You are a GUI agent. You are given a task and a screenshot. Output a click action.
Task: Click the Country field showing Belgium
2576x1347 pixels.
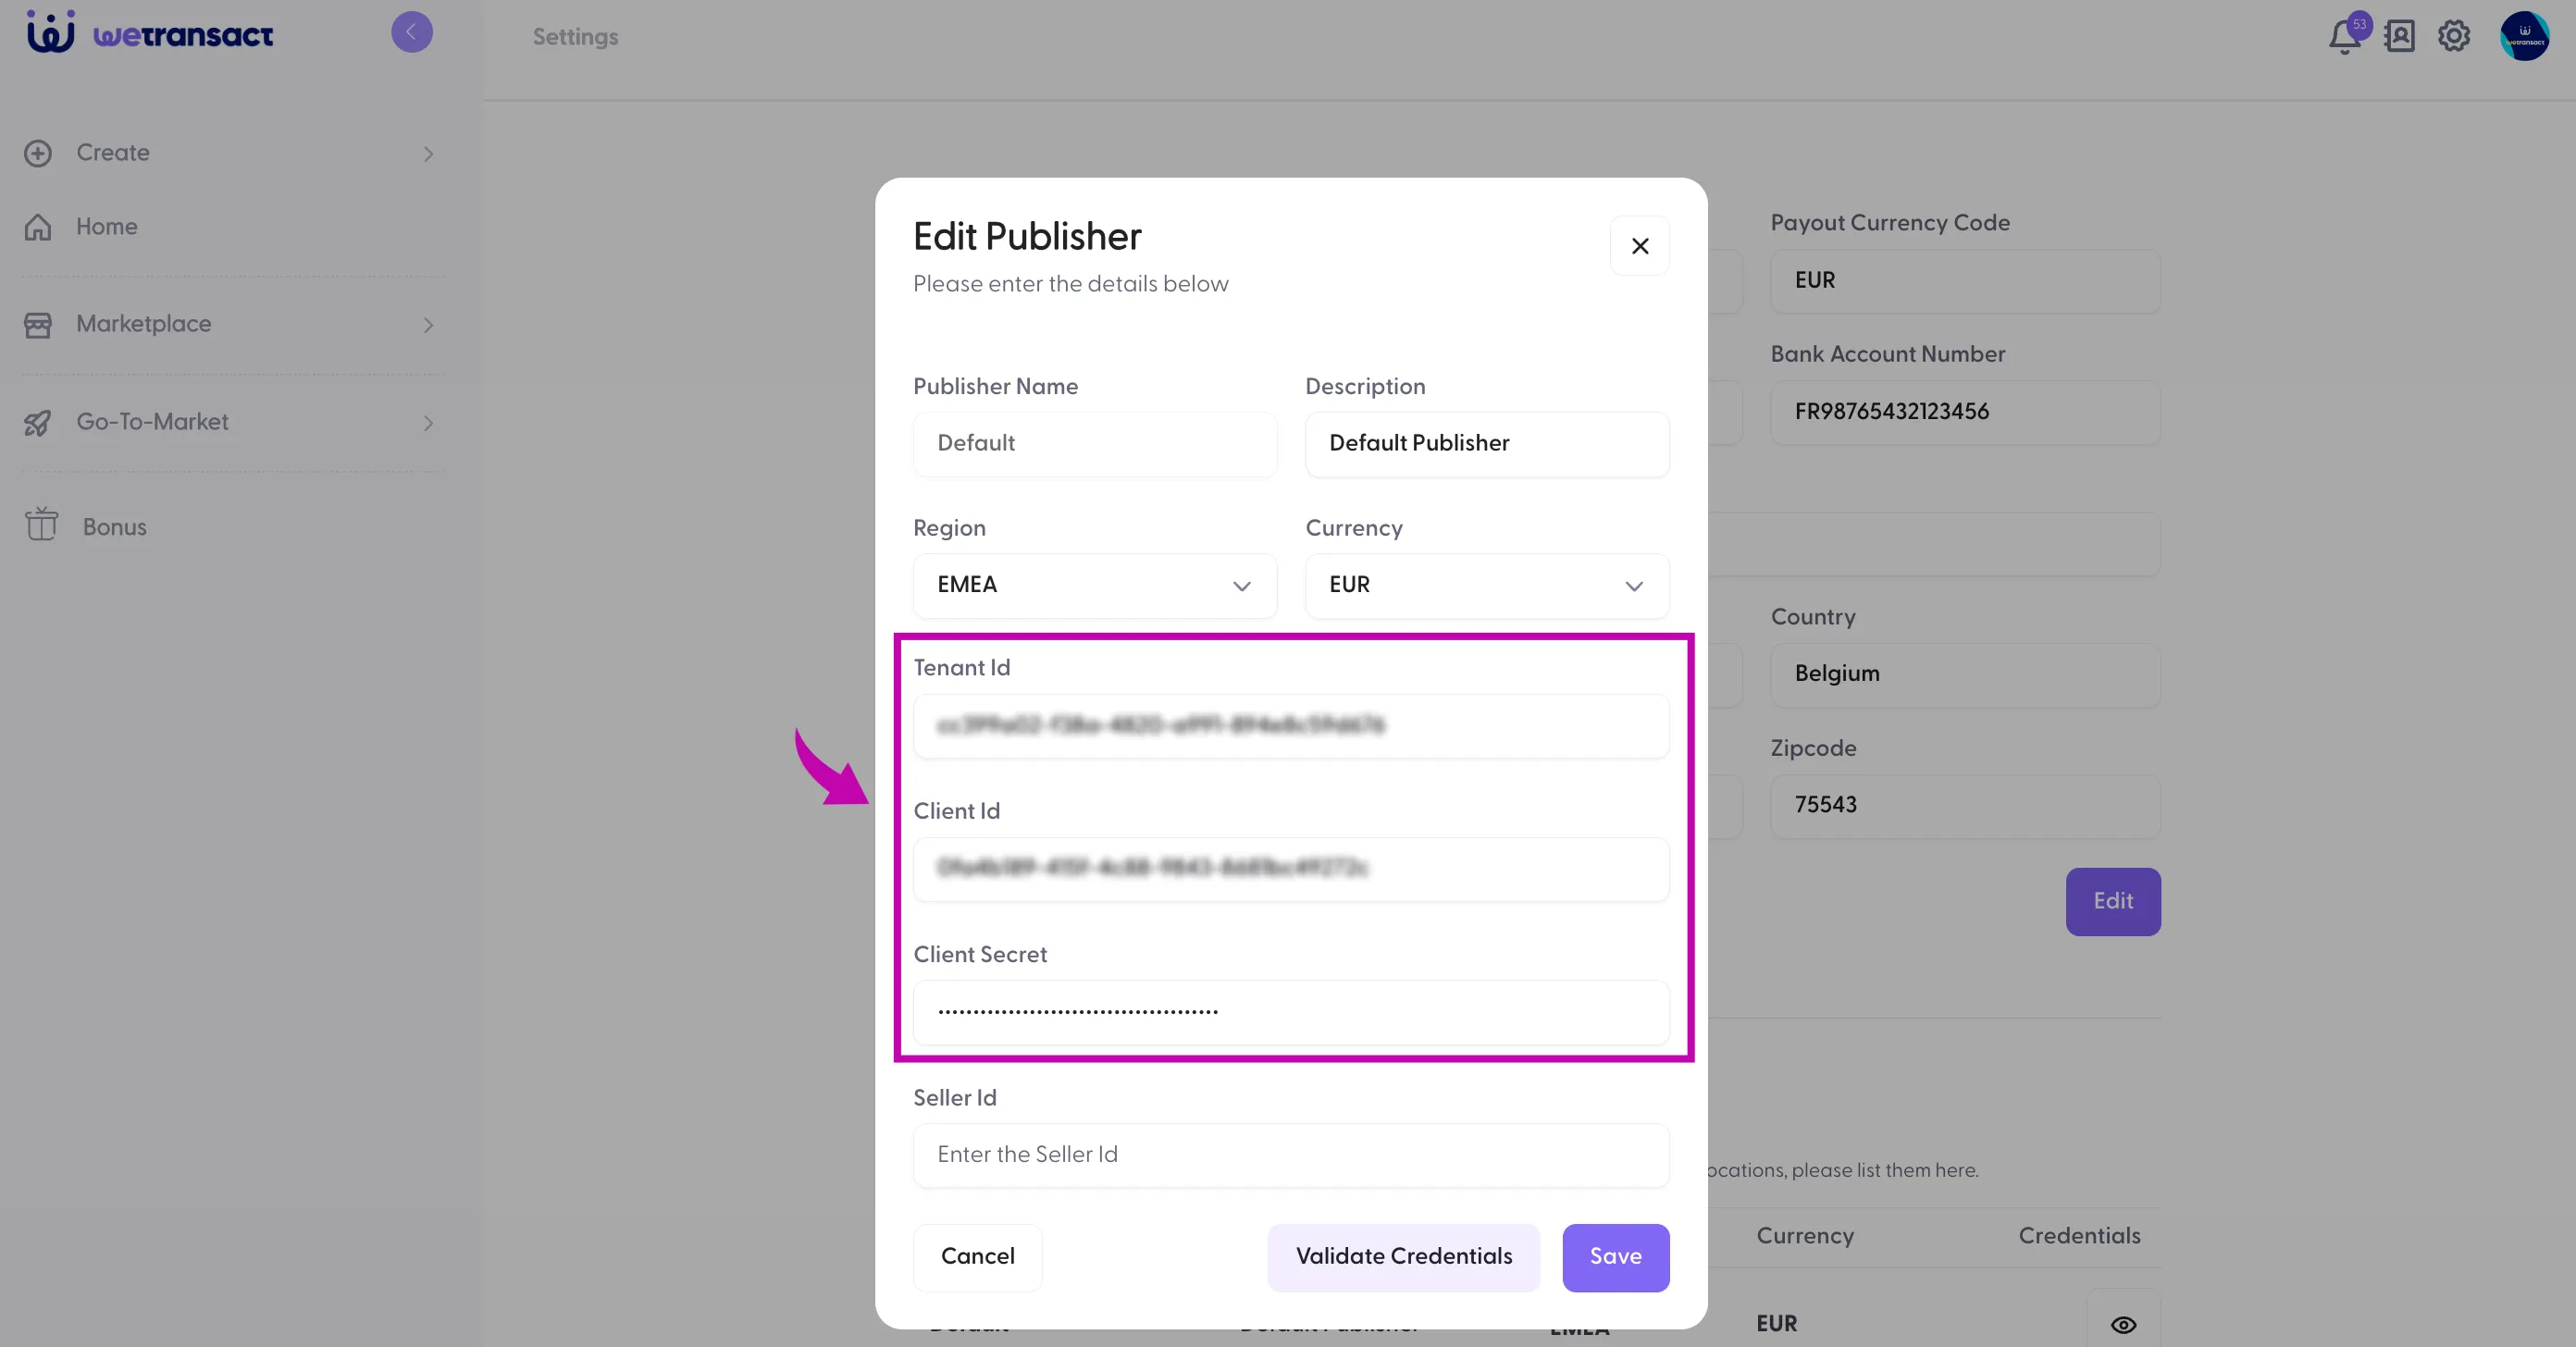(1965, 674)
